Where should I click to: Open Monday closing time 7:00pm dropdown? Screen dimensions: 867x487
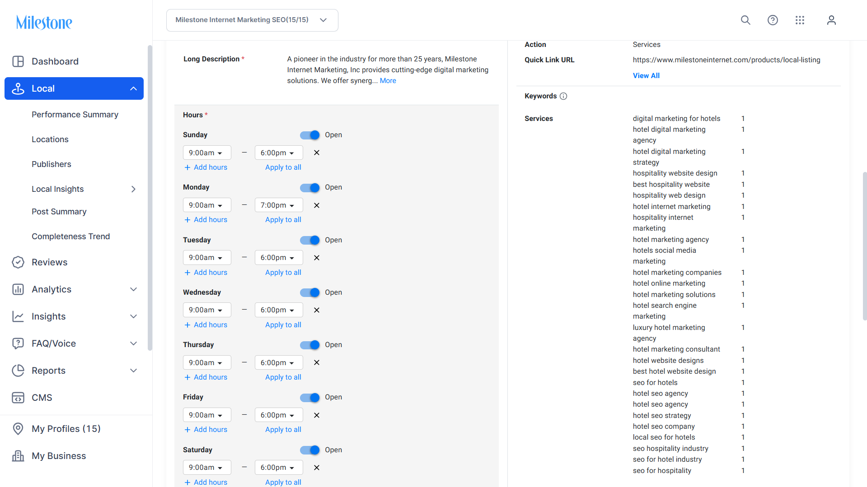[x=279, y=205]
